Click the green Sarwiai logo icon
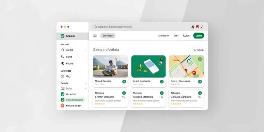Viewport: 264px width, 132px height. click(x=62, y=36)
